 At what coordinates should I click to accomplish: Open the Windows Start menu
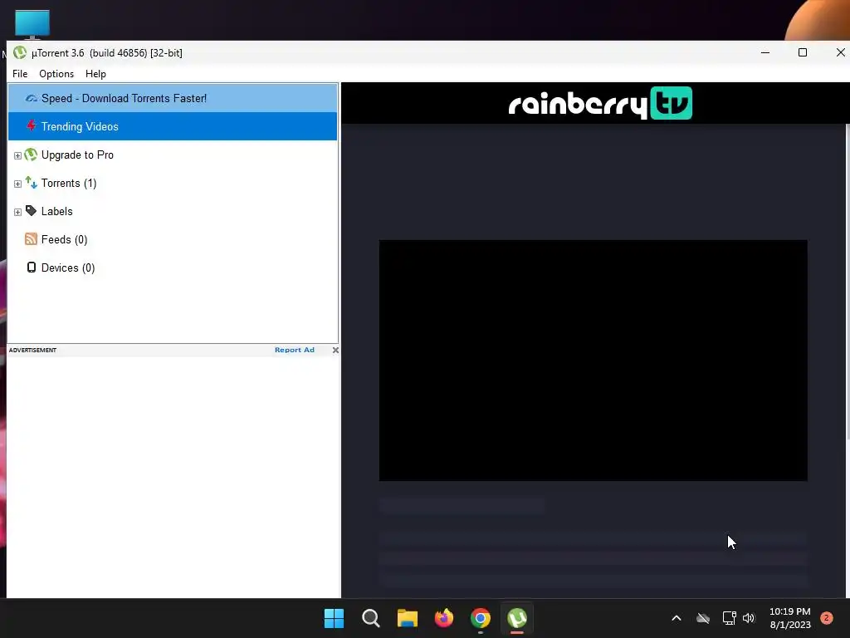[334, 618]
